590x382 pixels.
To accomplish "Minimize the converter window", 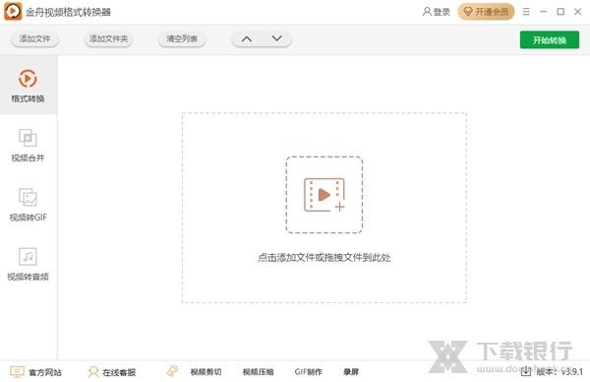I will tap(544, 12).
